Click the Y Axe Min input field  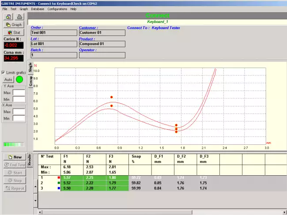click(19, 99)
